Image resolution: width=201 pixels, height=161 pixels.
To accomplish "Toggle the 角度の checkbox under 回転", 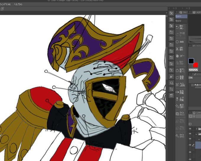I will 192,85.
